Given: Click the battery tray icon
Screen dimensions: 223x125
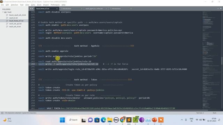Looking at the screenshot, I should tap(204, 120).
